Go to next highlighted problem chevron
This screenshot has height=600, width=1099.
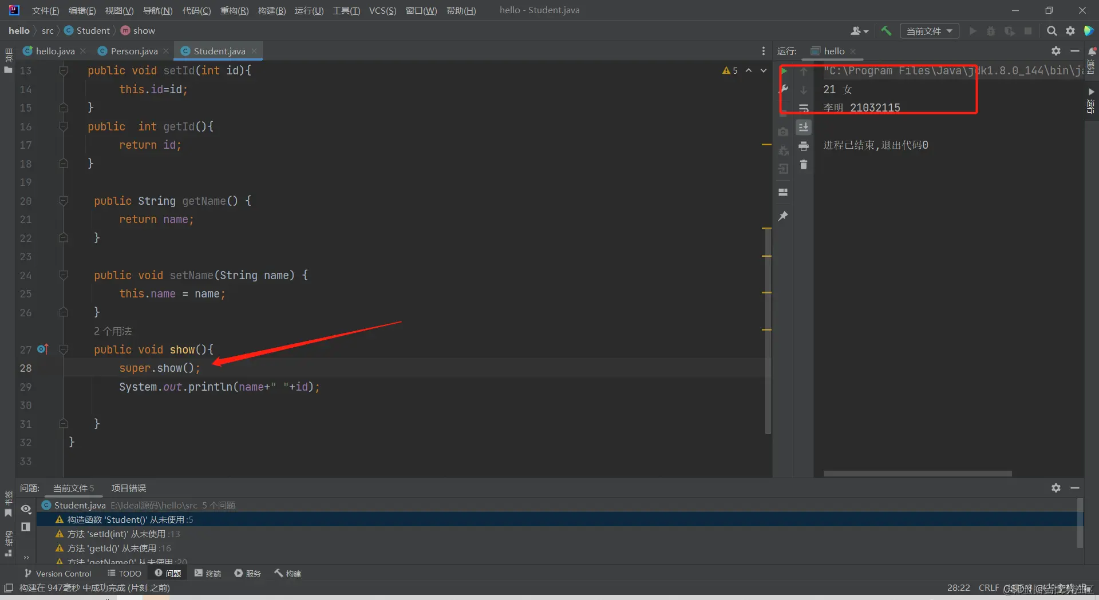(764, 70)
